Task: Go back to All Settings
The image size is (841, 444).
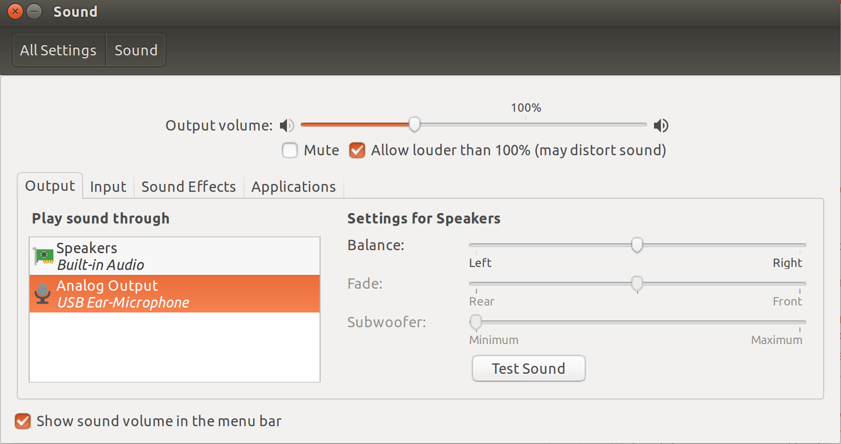Action: click(58, 50)
